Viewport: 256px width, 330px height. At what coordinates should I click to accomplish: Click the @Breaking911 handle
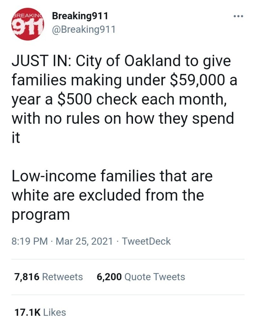click(x=83, y=30)
